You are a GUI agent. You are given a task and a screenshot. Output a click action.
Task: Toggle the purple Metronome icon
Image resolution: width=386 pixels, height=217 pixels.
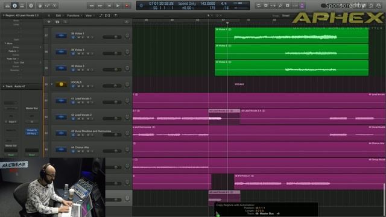[302, 5]
